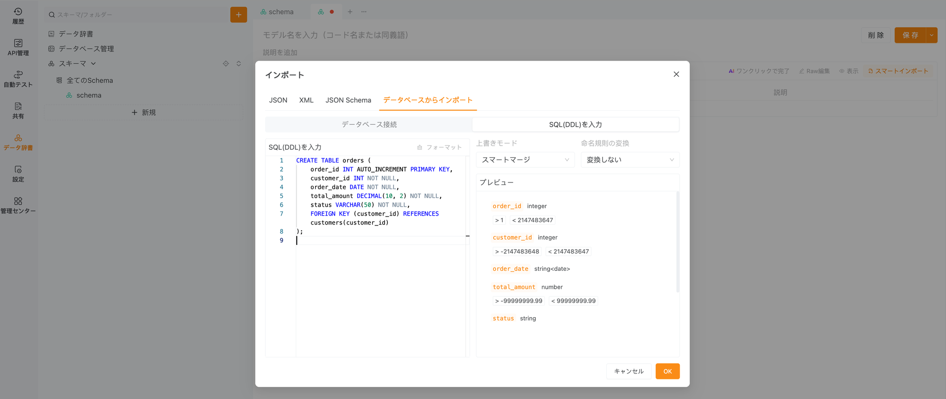Add a new tab with plus icon

350,12
